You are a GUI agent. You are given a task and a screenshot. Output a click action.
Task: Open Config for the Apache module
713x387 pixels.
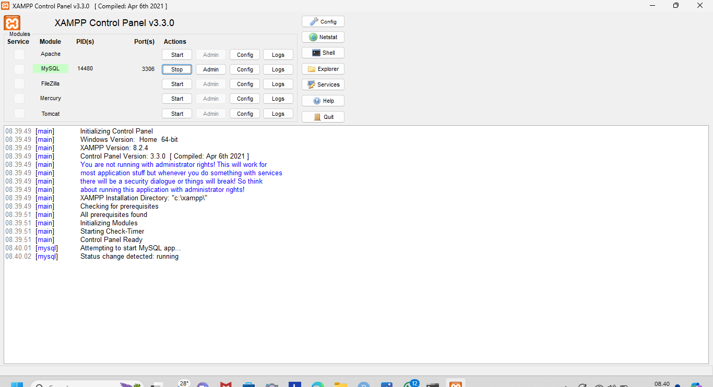[245, 55]
